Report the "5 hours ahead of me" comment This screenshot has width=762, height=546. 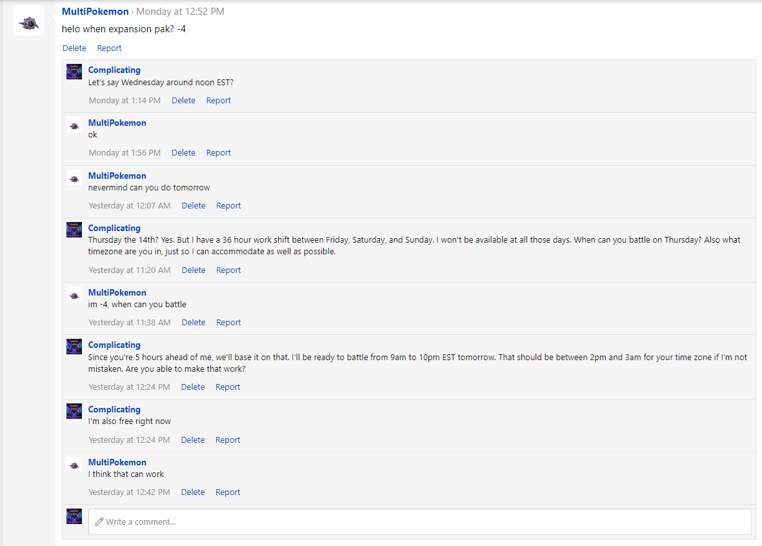(x=228, y=387)
